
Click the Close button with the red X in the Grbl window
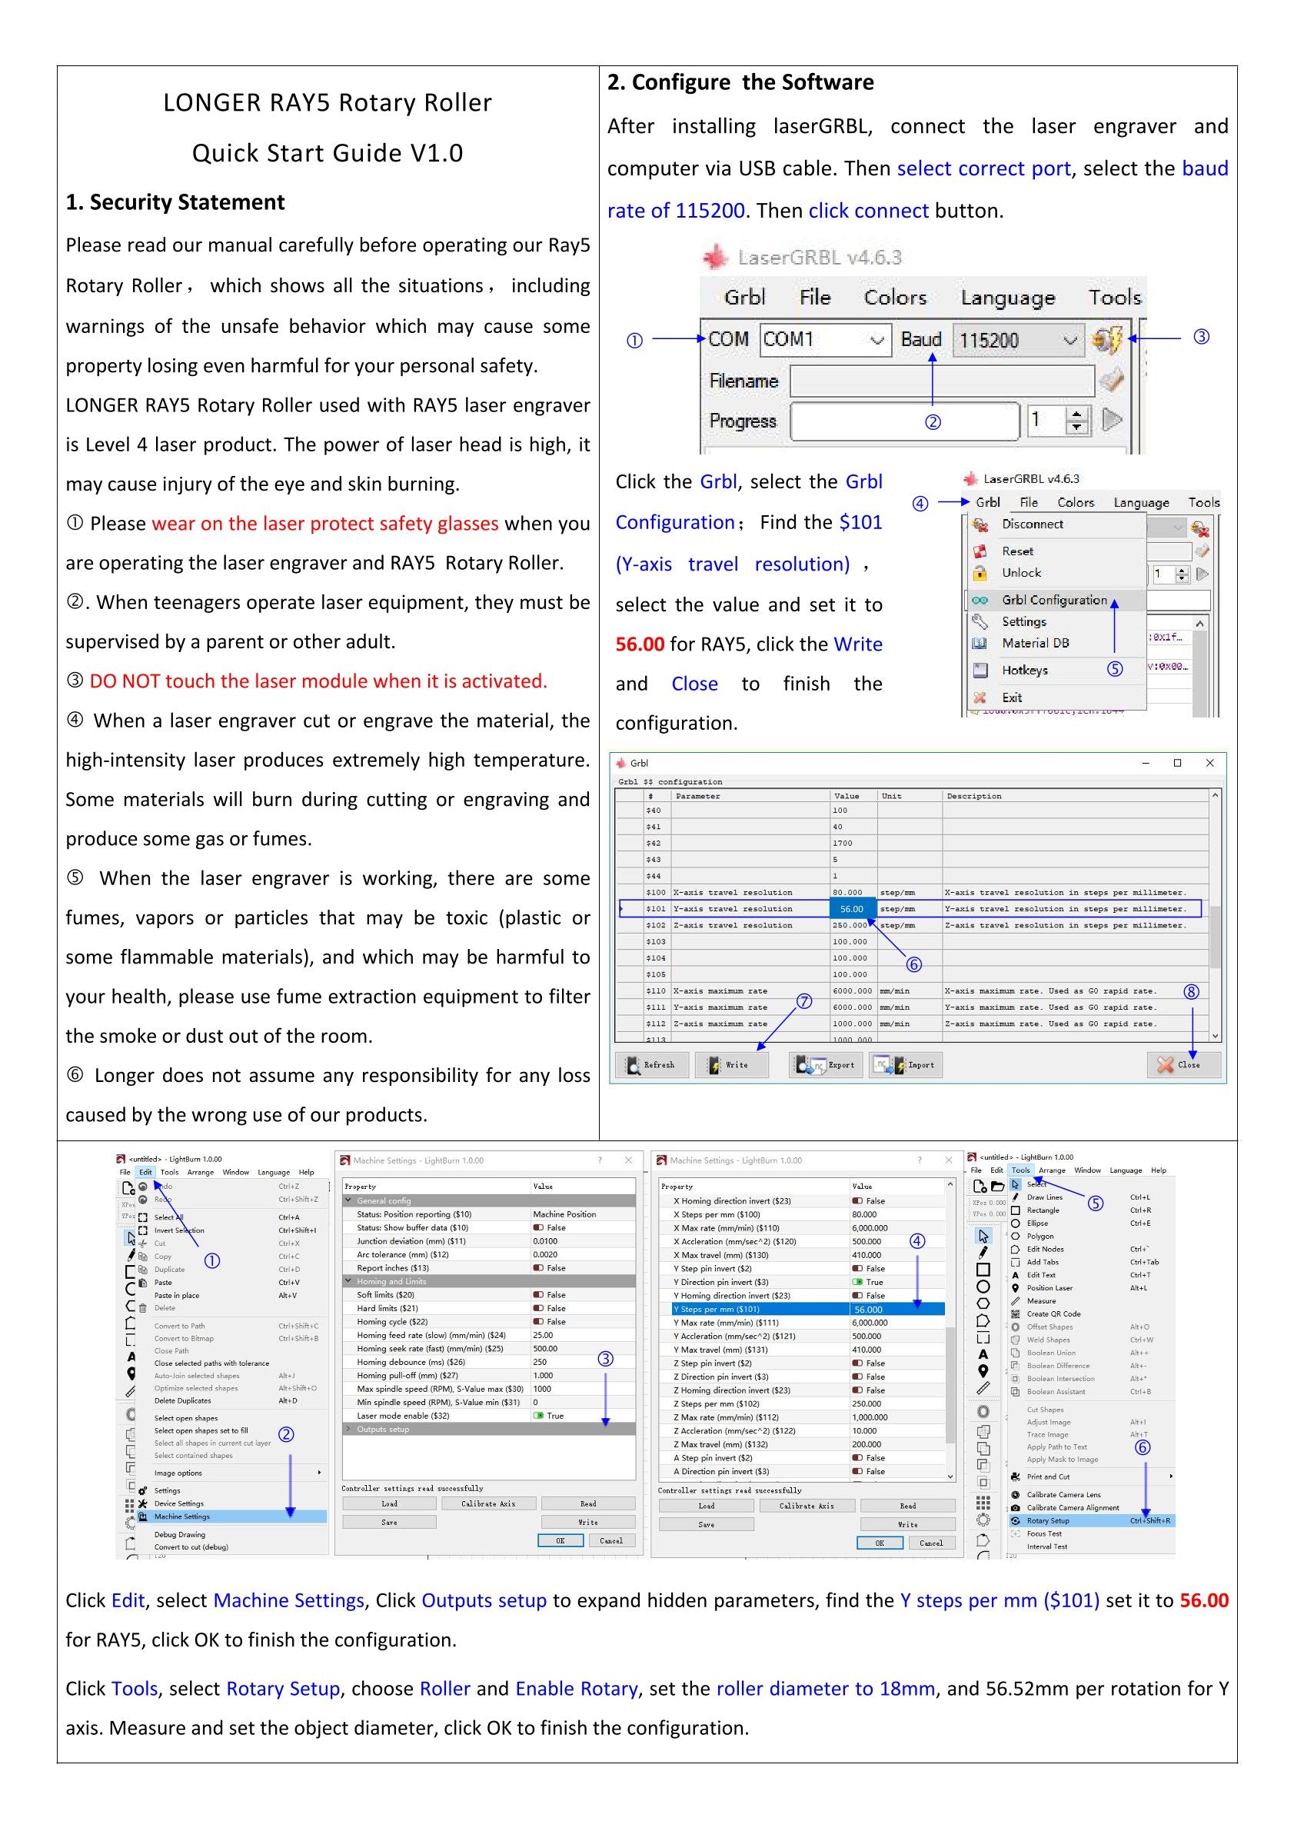pos(1183,1064)
